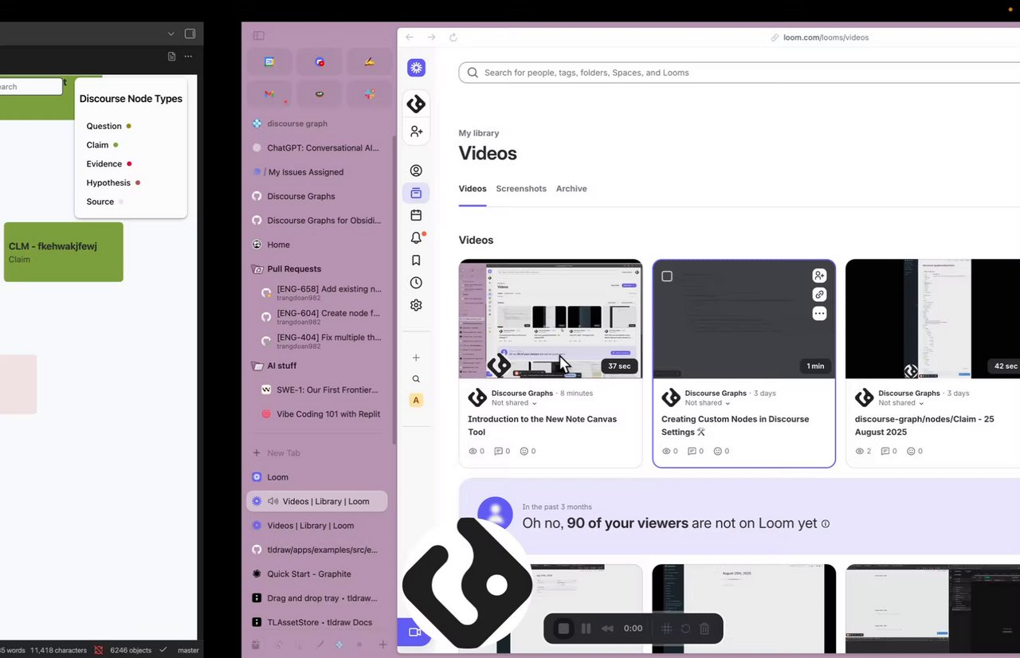Open Introduction to the New Note Canvas Tool title
Viewport: 1020px width, 658px height.
tap(542, 425)
